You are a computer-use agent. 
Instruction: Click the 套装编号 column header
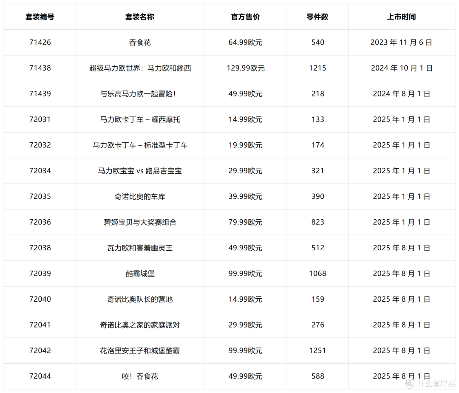[40, 17]
